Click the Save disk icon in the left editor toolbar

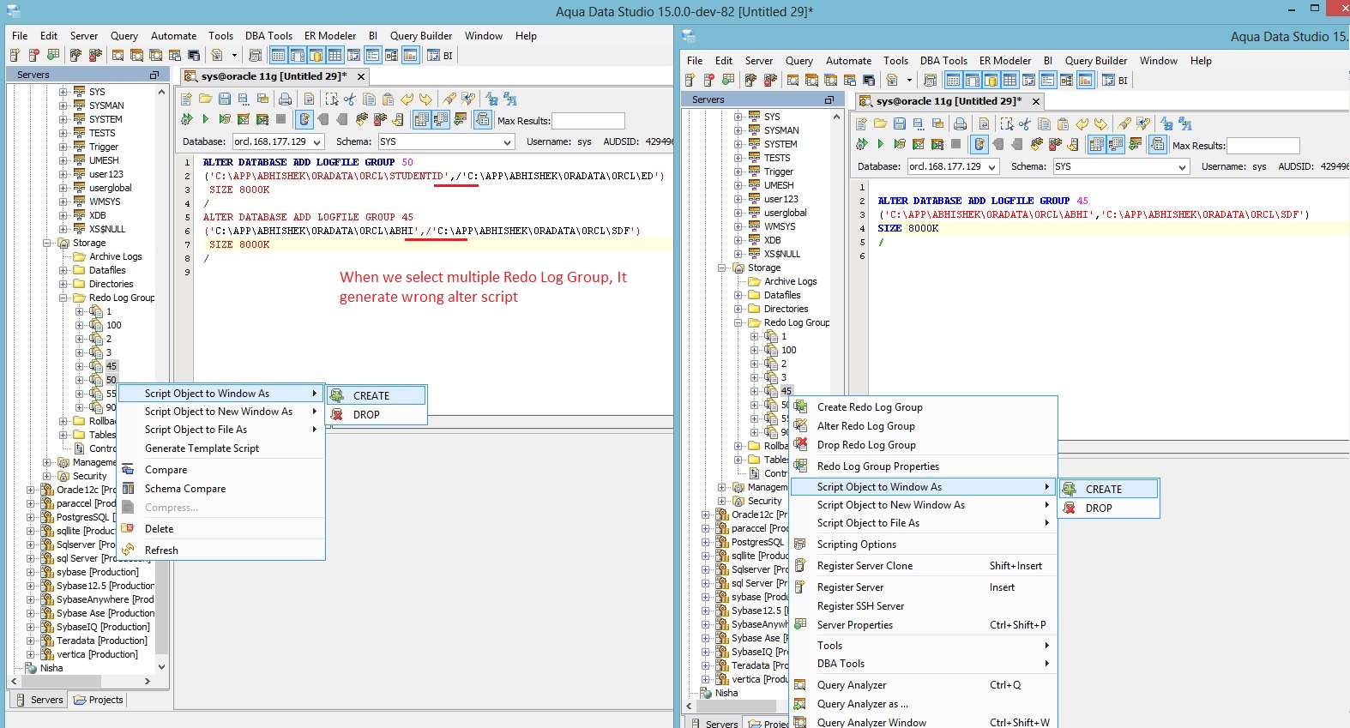coord(224,99)
